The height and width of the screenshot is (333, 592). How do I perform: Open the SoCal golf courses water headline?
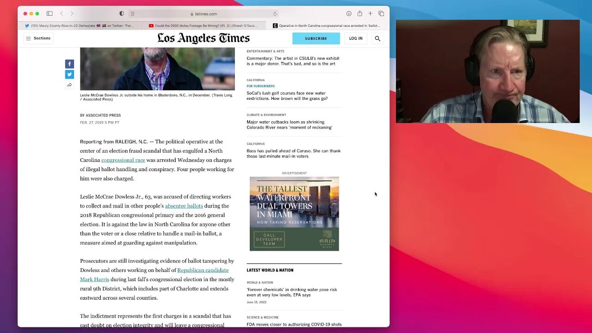click(x=287, y=96)
